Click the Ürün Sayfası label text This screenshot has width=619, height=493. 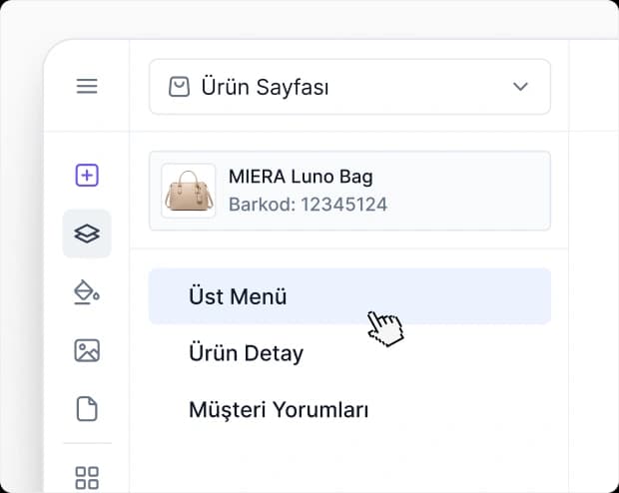[x=265, y=87]
